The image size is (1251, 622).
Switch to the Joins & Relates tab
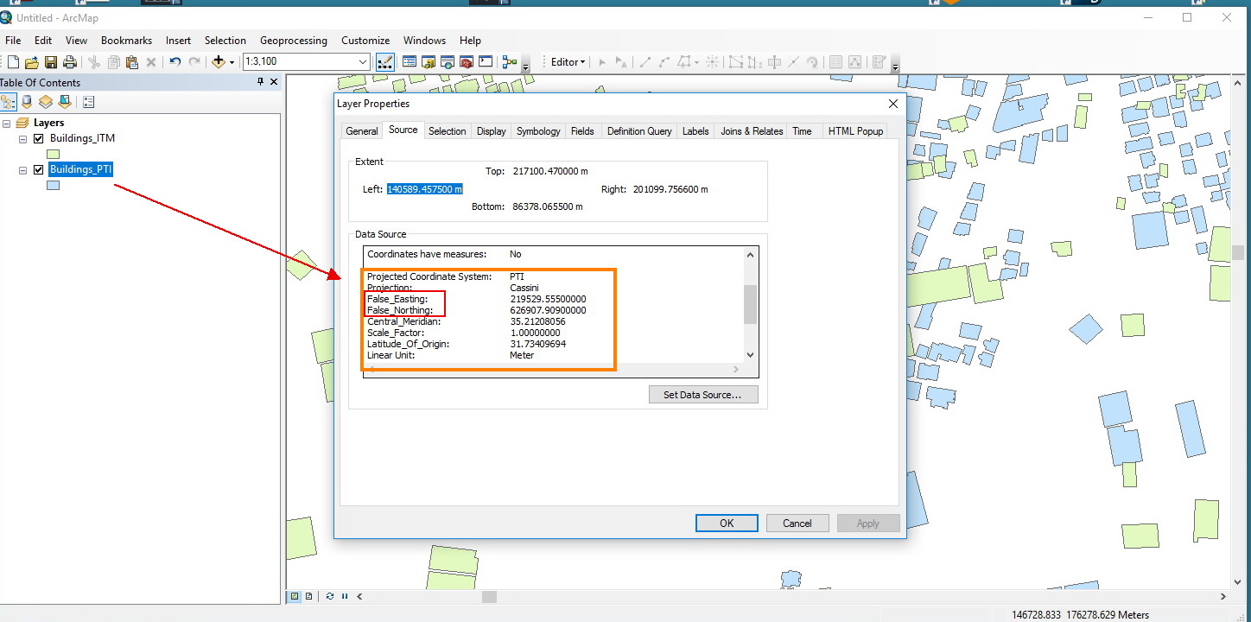752,131
